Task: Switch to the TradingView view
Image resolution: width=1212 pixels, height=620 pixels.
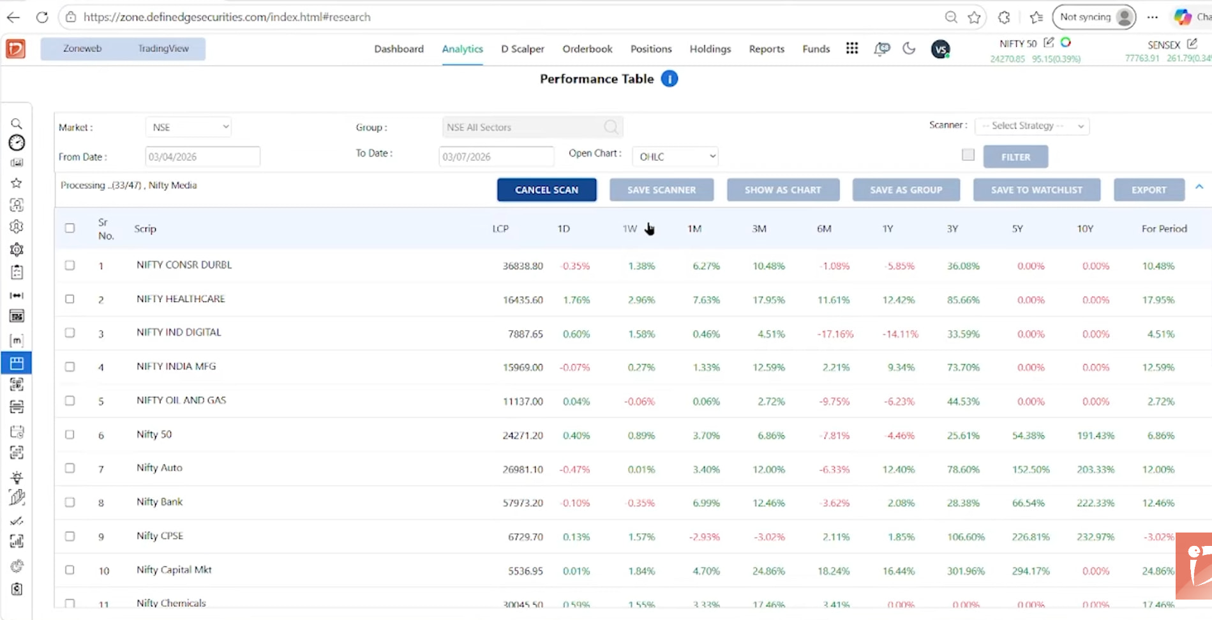Action: pos(163,49)
